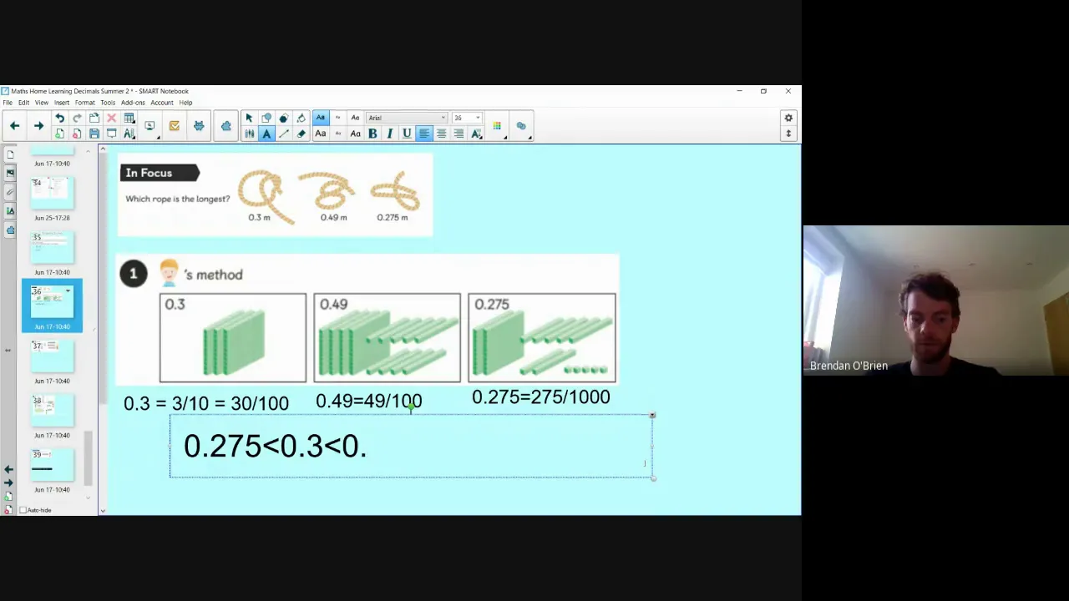Image resolution: width=1069 pixels, height=601 pixels.
Task: Toggle underline formatting
Action: point(407,134)
